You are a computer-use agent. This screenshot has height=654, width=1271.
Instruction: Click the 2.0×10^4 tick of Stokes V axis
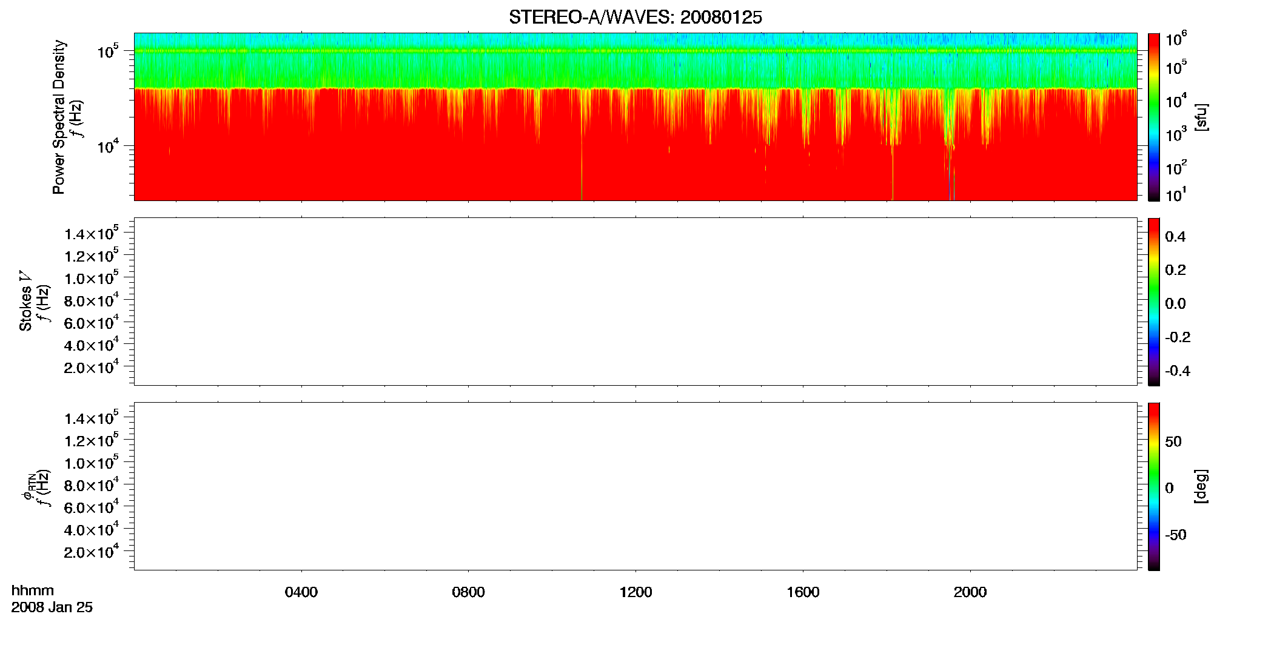tap(92, 367)
